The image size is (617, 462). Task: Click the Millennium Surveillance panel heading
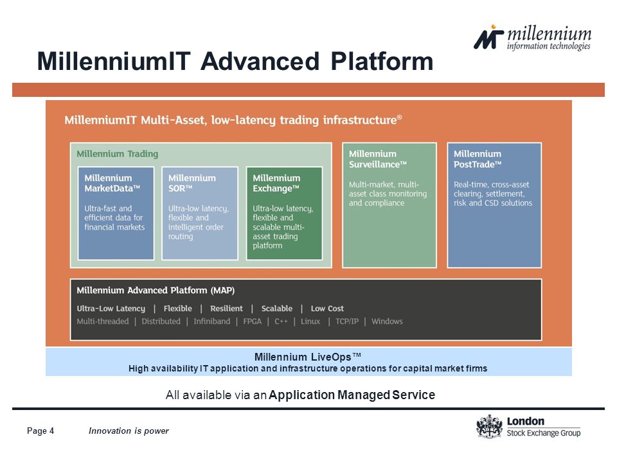[377, 159]
